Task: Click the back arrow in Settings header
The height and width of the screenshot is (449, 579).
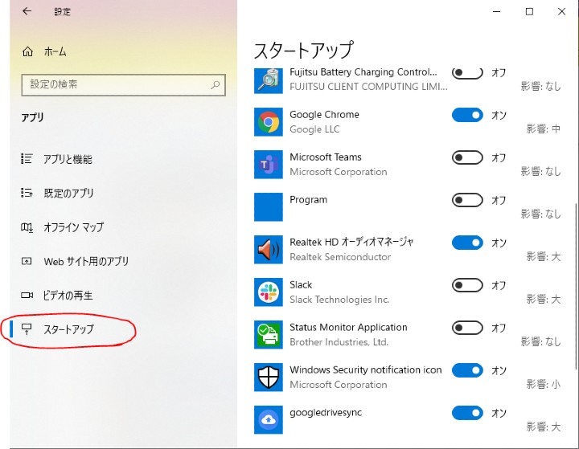Action: click(x=27, y=11)
